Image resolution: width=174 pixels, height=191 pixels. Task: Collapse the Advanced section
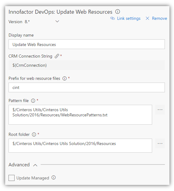(x=35, y=165)
